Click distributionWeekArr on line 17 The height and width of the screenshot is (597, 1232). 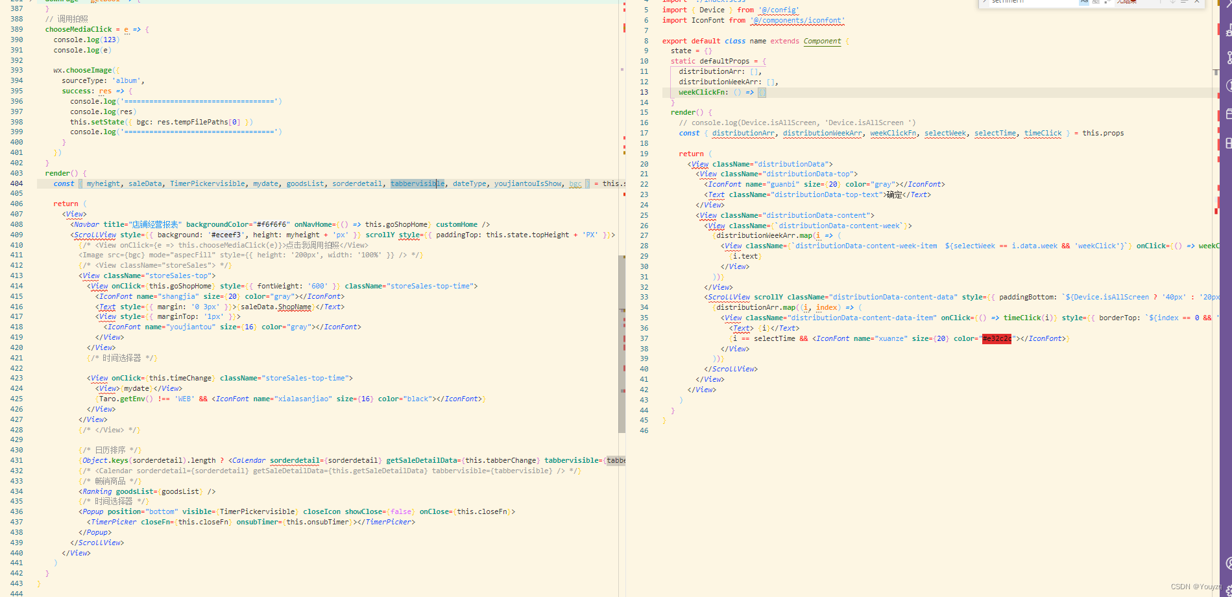822,134
